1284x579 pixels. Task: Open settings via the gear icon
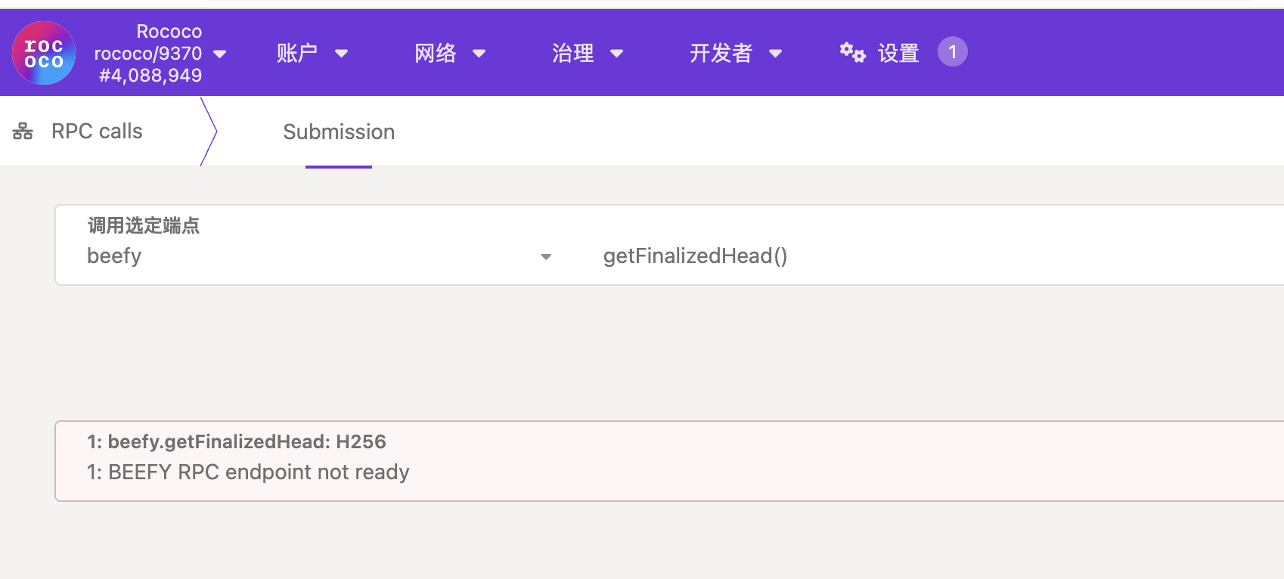pyautogui.click(x=852, y=52)
